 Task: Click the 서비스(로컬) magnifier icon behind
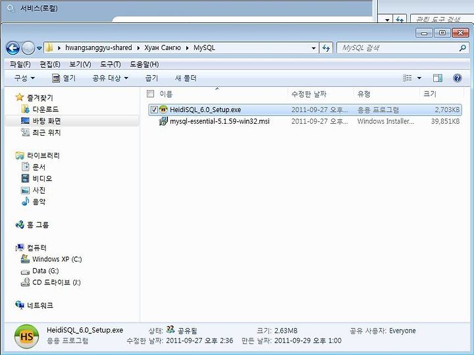[11, 8]
